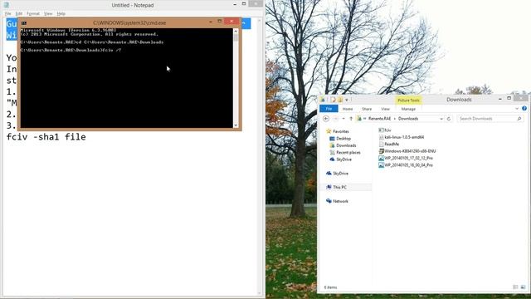Open the address bar history dropdown

pos(441,119)
